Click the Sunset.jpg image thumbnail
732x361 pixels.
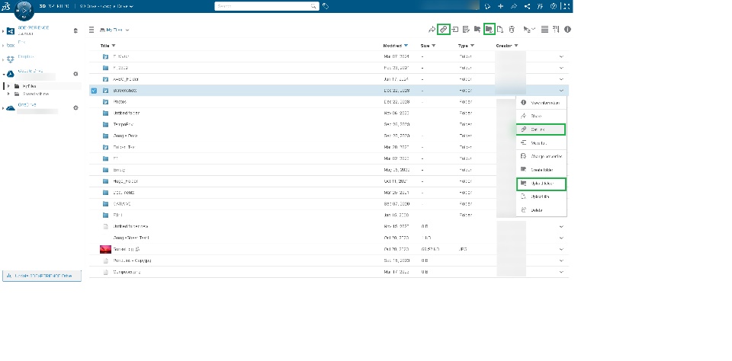point(105,250)
